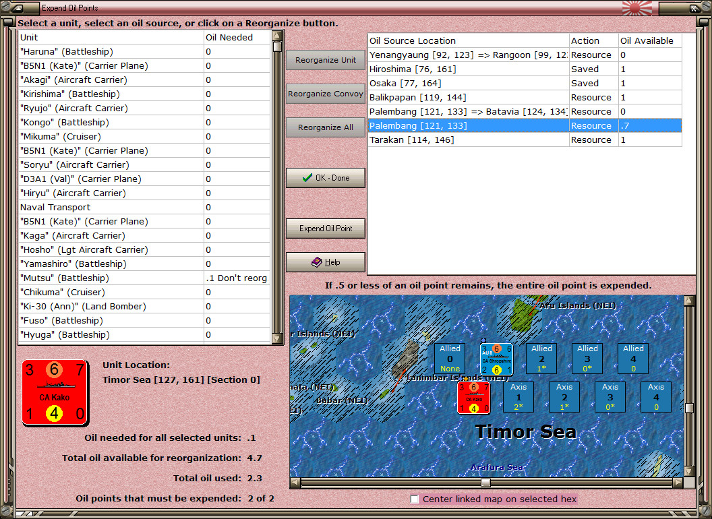
Task: Click the Oil Source Location column header
Action: point(468,40)
